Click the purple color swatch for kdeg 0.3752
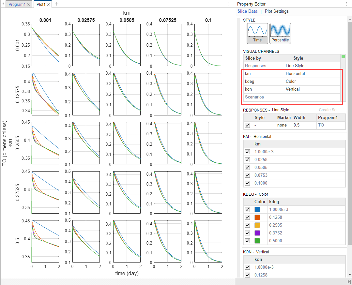This screenshot has height=285, width=352. 257,233
